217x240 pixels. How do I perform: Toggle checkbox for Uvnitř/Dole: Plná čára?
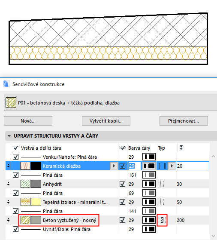(15, 229)
